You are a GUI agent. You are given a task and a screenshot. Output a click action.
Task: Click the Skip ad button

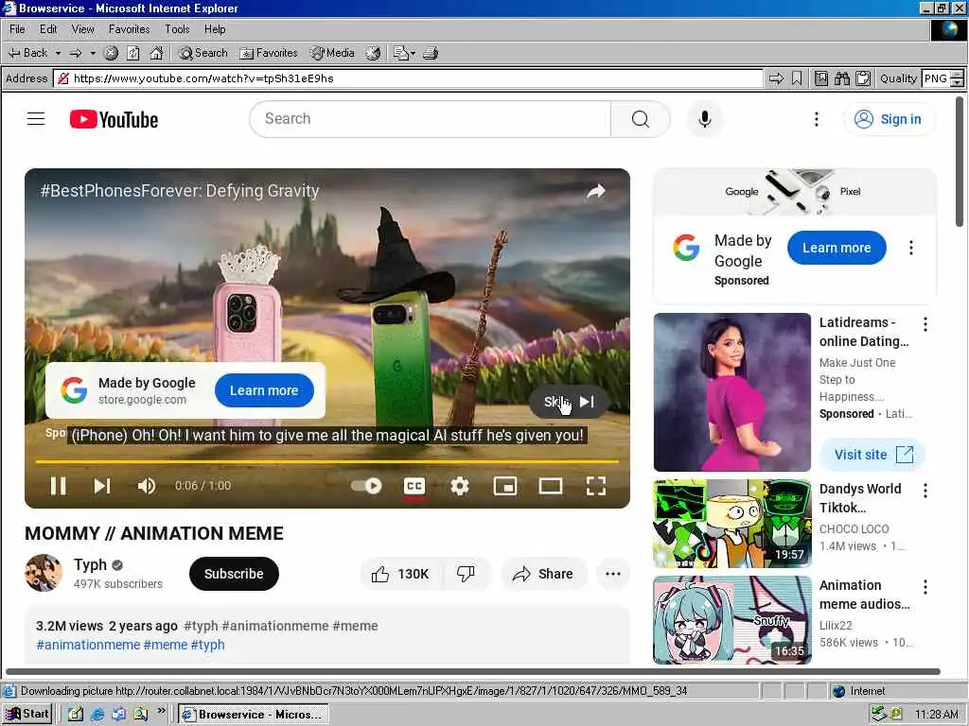569,402
